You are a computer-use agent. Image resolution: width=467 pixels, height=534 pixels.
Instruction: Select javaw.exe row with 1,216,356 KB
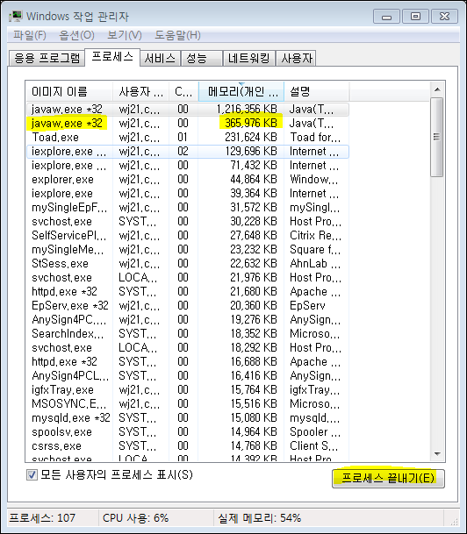pyautogui.click(x=188, y=109)
